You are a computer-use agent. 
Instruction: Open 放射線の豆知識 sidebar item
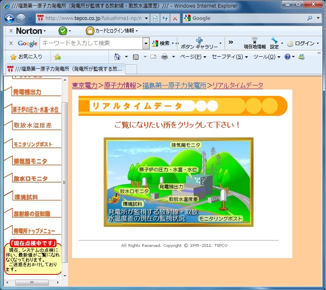pyautogui.click(x=32, y=214)
